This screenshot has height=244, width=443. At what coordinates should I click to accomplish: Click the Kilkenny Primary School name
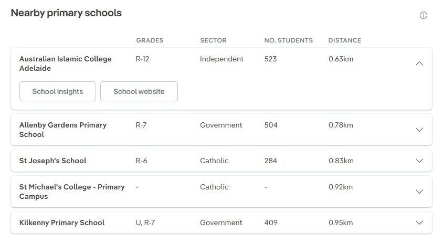tap(61, 222)
